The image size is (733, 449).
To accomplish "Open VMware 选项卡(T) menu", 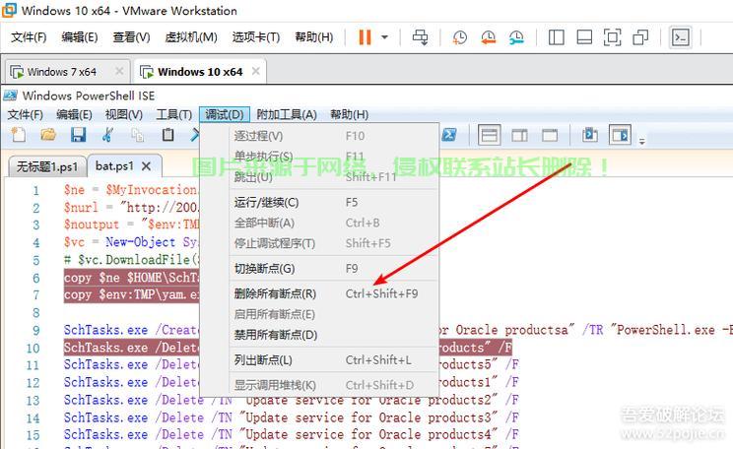I will [x=256, y=36].
